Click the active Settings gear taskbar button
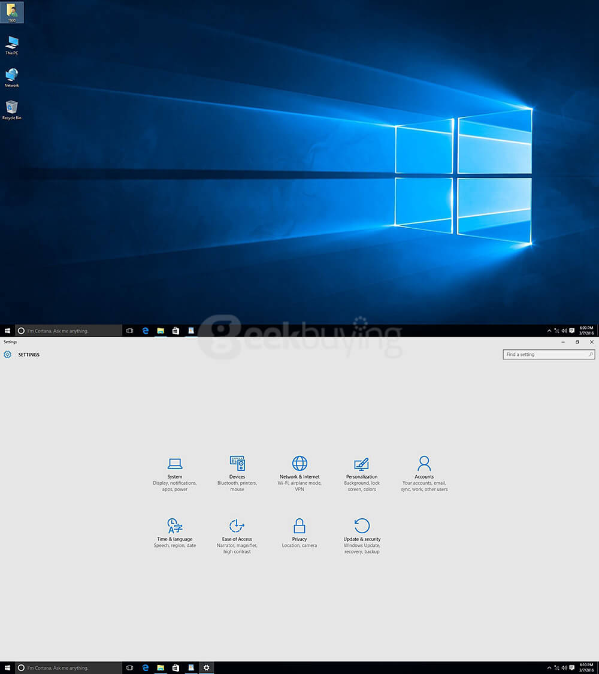 pyautogui.click(x=206, y=667)
